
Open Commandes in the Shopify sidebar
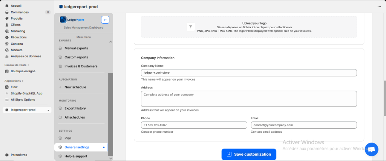click(x=20, y=12)
